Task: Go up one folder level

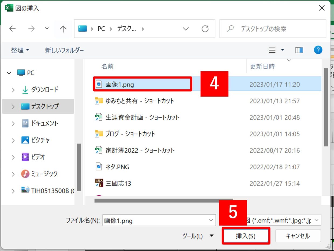Action: tap(63, 29)
